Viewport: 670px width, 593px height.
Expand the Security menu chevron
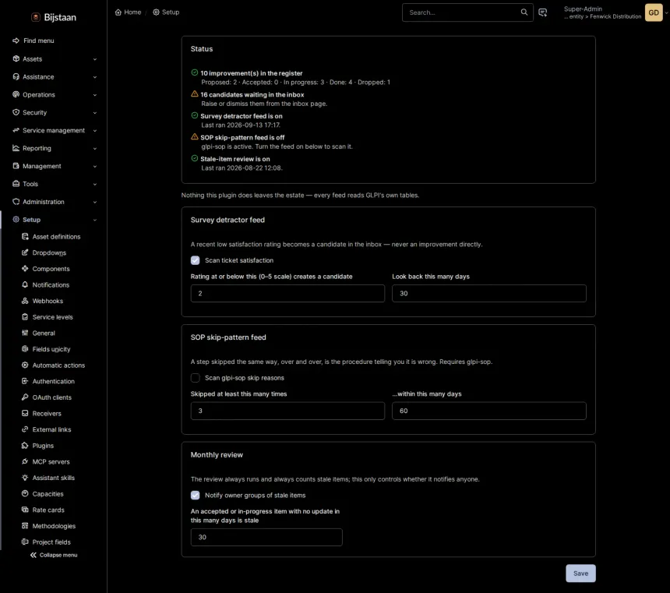[x=95, y=113]
